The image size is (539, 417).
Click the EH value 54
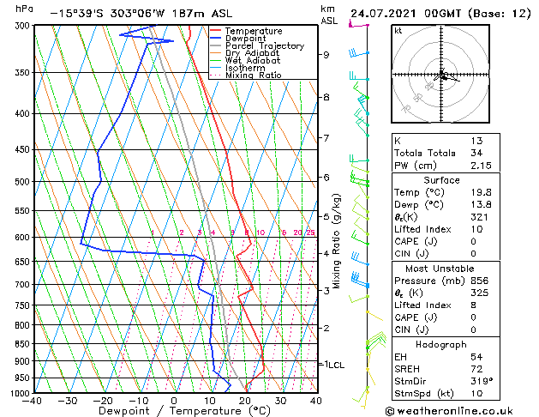point(476,357)
